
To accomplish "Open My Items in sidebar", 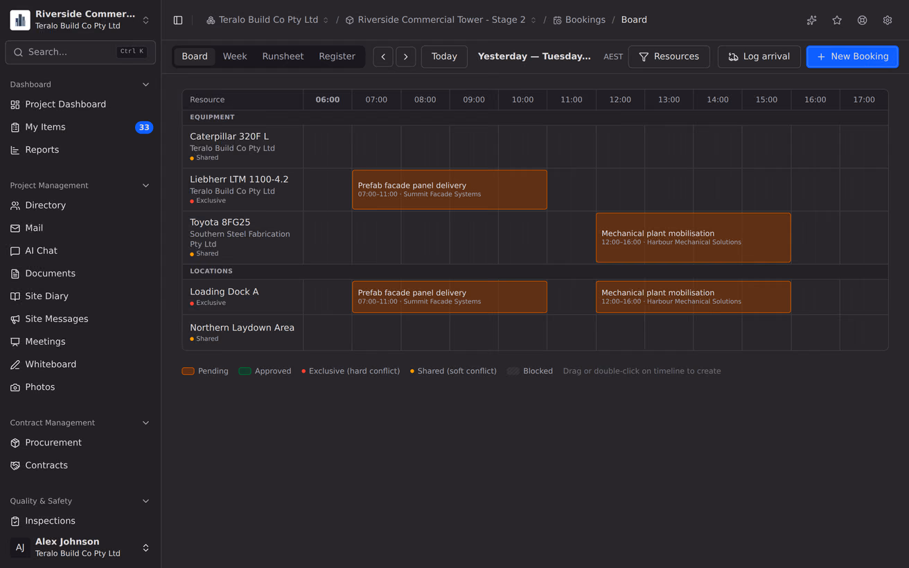I will point(80,127).
